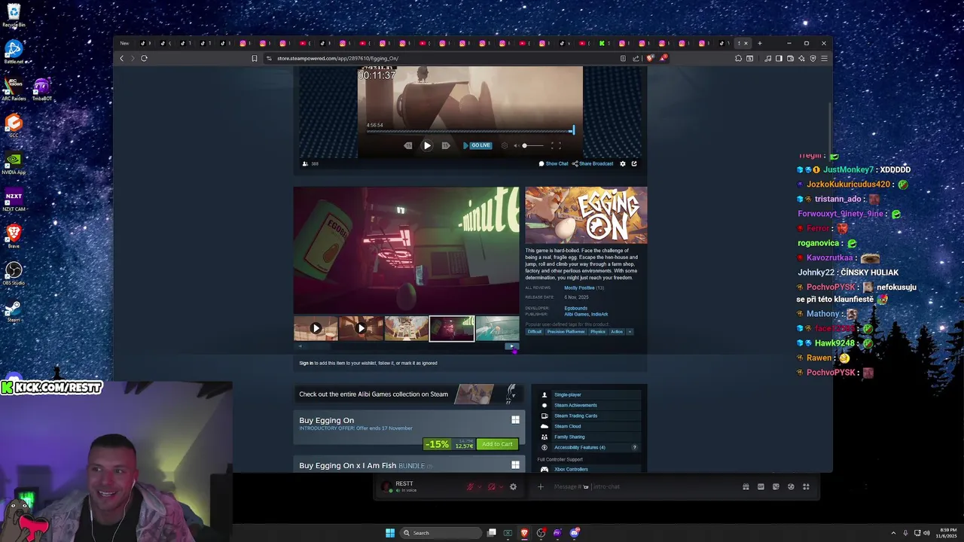Click Share Broadcast link
964x542 pixels.
pos(593,163)
